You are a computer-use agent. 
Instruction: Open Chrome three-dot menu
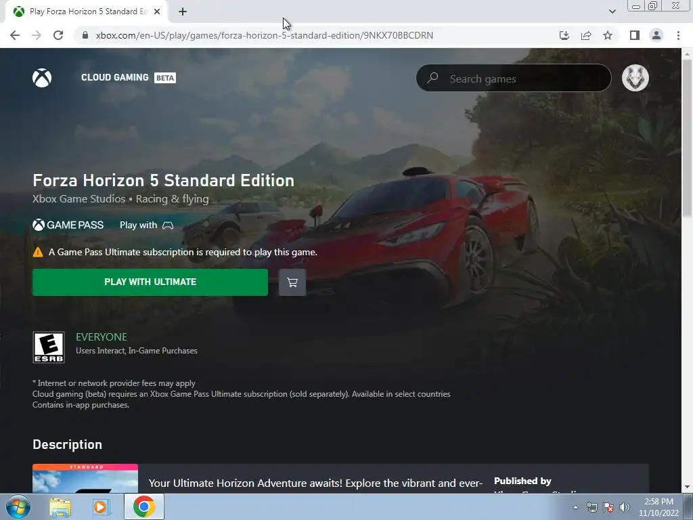point(678,35)
